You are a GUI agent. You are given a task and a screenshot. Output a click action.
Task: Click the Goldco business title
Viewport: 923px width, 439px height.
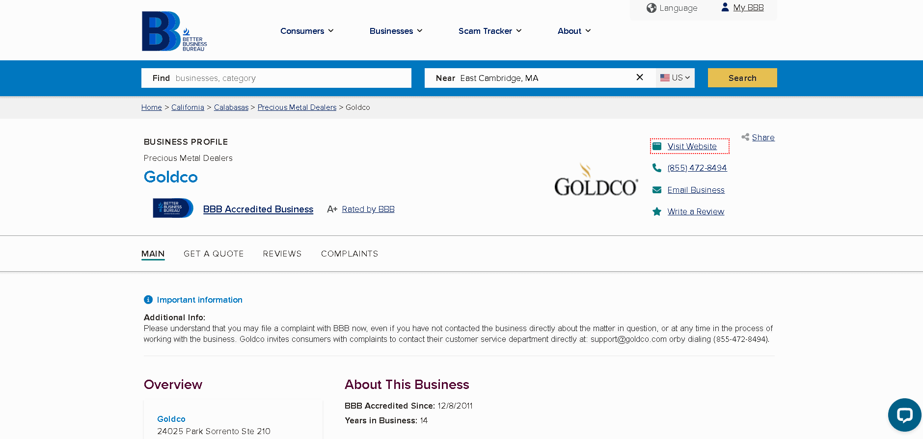pyautogui.click(x=171, y=177)
